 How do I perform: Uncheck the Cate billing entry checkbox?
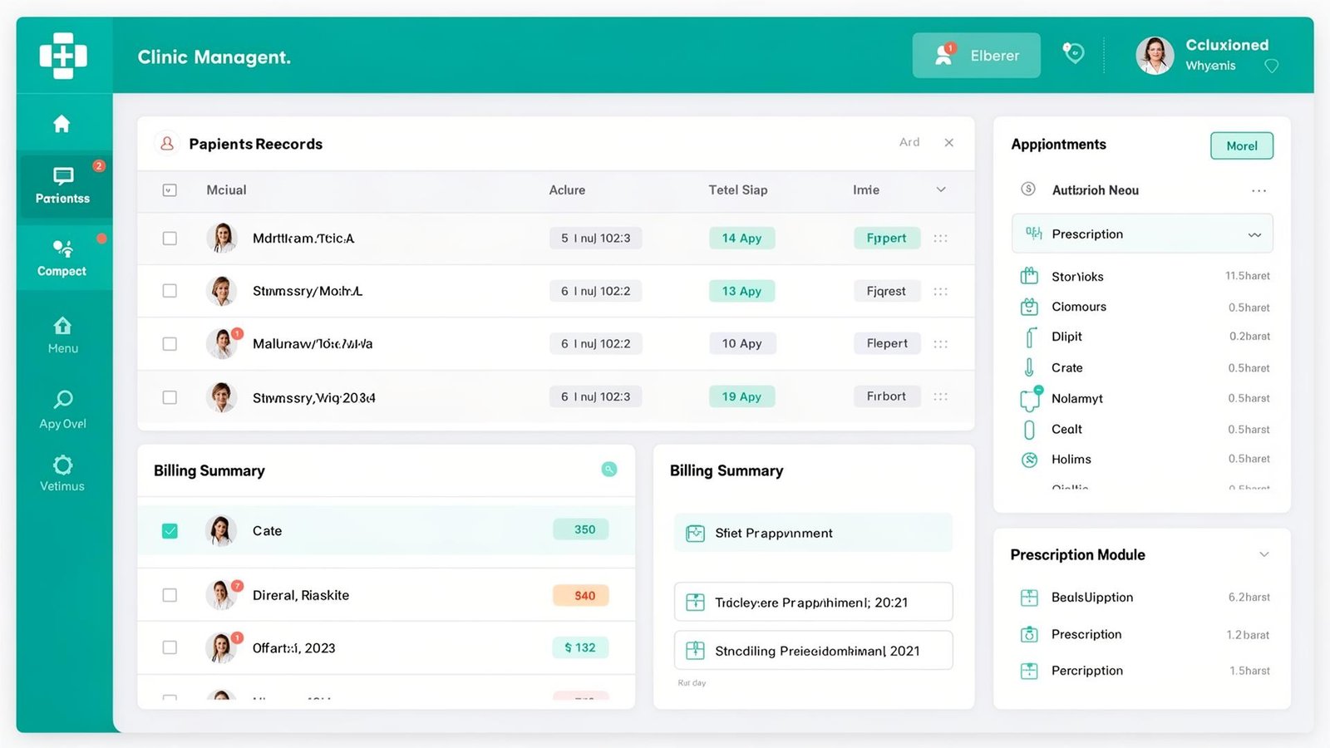tap(170, 530)
